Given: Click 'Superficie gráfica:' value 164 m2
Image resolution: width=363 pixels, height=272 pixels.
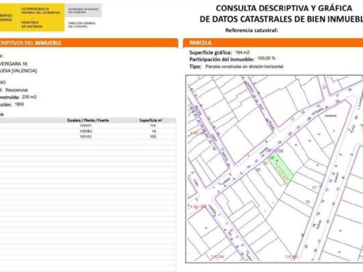Looking at the screenshot, I should [x=242, y=53].
